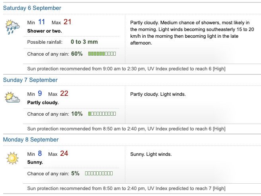
Task: Click Sunday's 'Partly cloudy. Light winds.' description
Action: tap(158, 94)
